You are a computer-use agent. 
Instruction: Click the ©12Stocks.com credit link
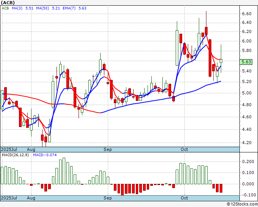242,204
